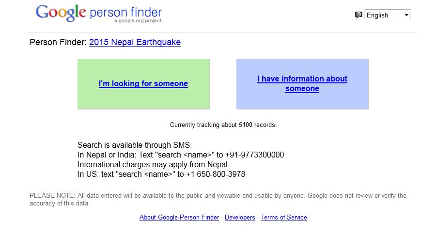
Task: Click the "a google.org project" tagline
Action: [138, 21]
